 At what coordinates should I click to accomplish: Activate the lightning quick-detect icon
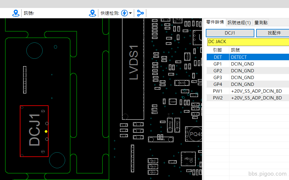tap(125, 13)
